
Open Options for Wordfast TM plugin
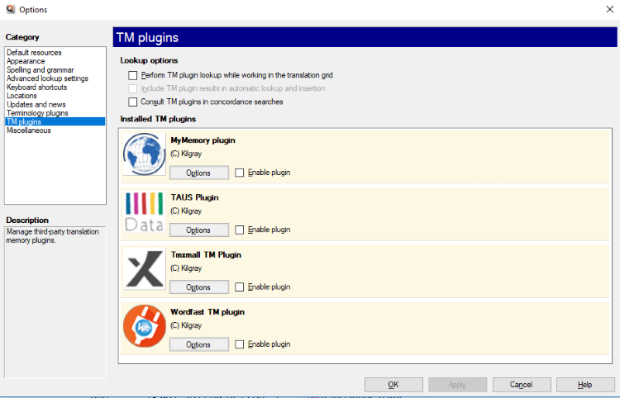pos(199,344)
